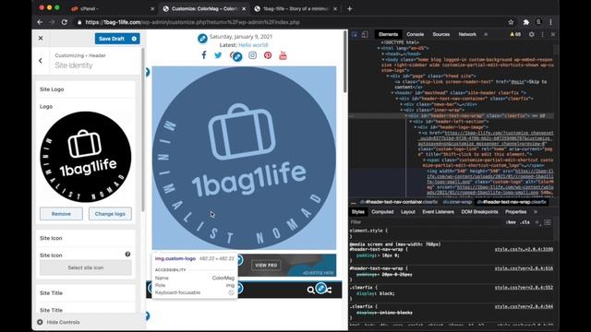Viewport: 591px width, 332px height.
Task: Click the circular 1bag1life logo thumbnail in Customizer
Action: pos(86,157)
